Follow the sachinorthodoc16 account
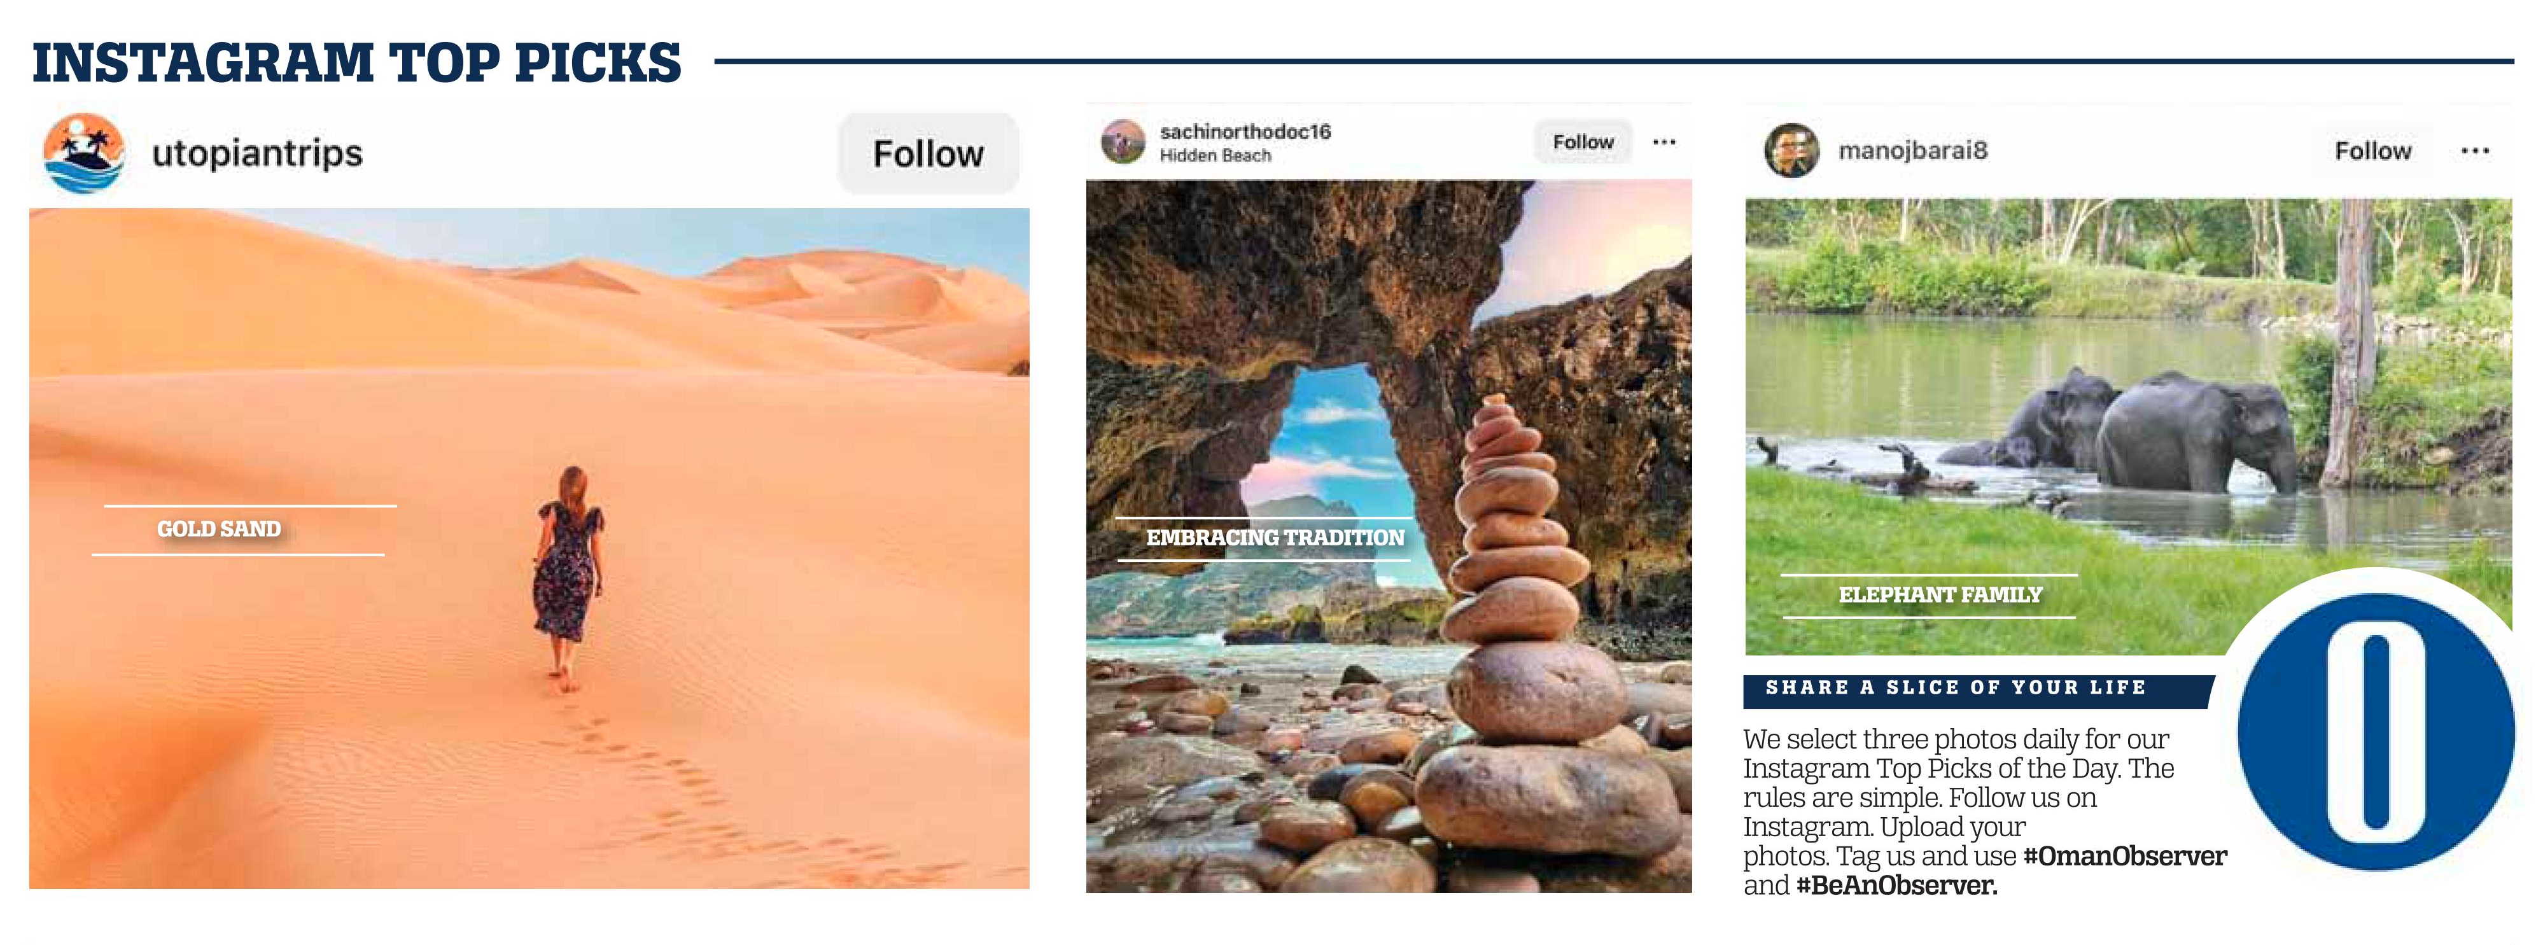This screenshot has height=945, width=2536. tap(1583, 142)
